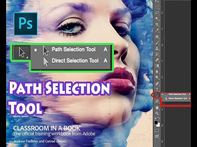Open the black foreground color swatch
The width and height of the screenshot is (197, 147).
156,122
